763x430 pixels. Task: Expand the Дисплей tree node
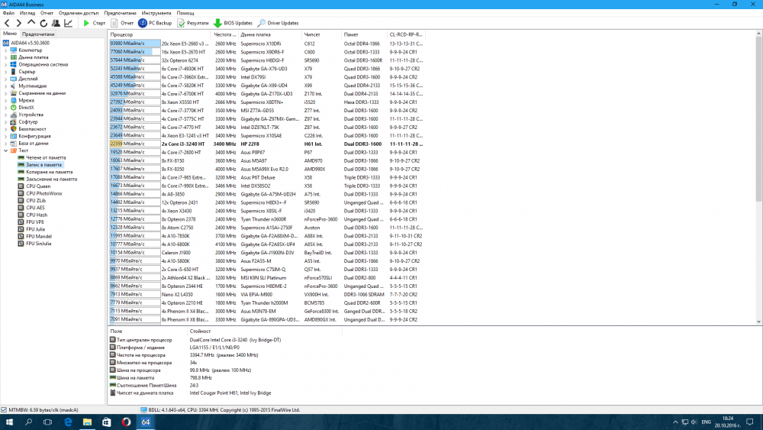coord(6,79)
